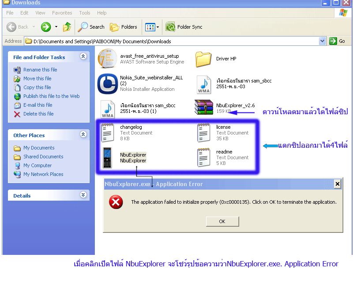The width and height of the screenshot is (353, 284).
Task: Click the Copy this file icon
Action: (x=17, y=88)
